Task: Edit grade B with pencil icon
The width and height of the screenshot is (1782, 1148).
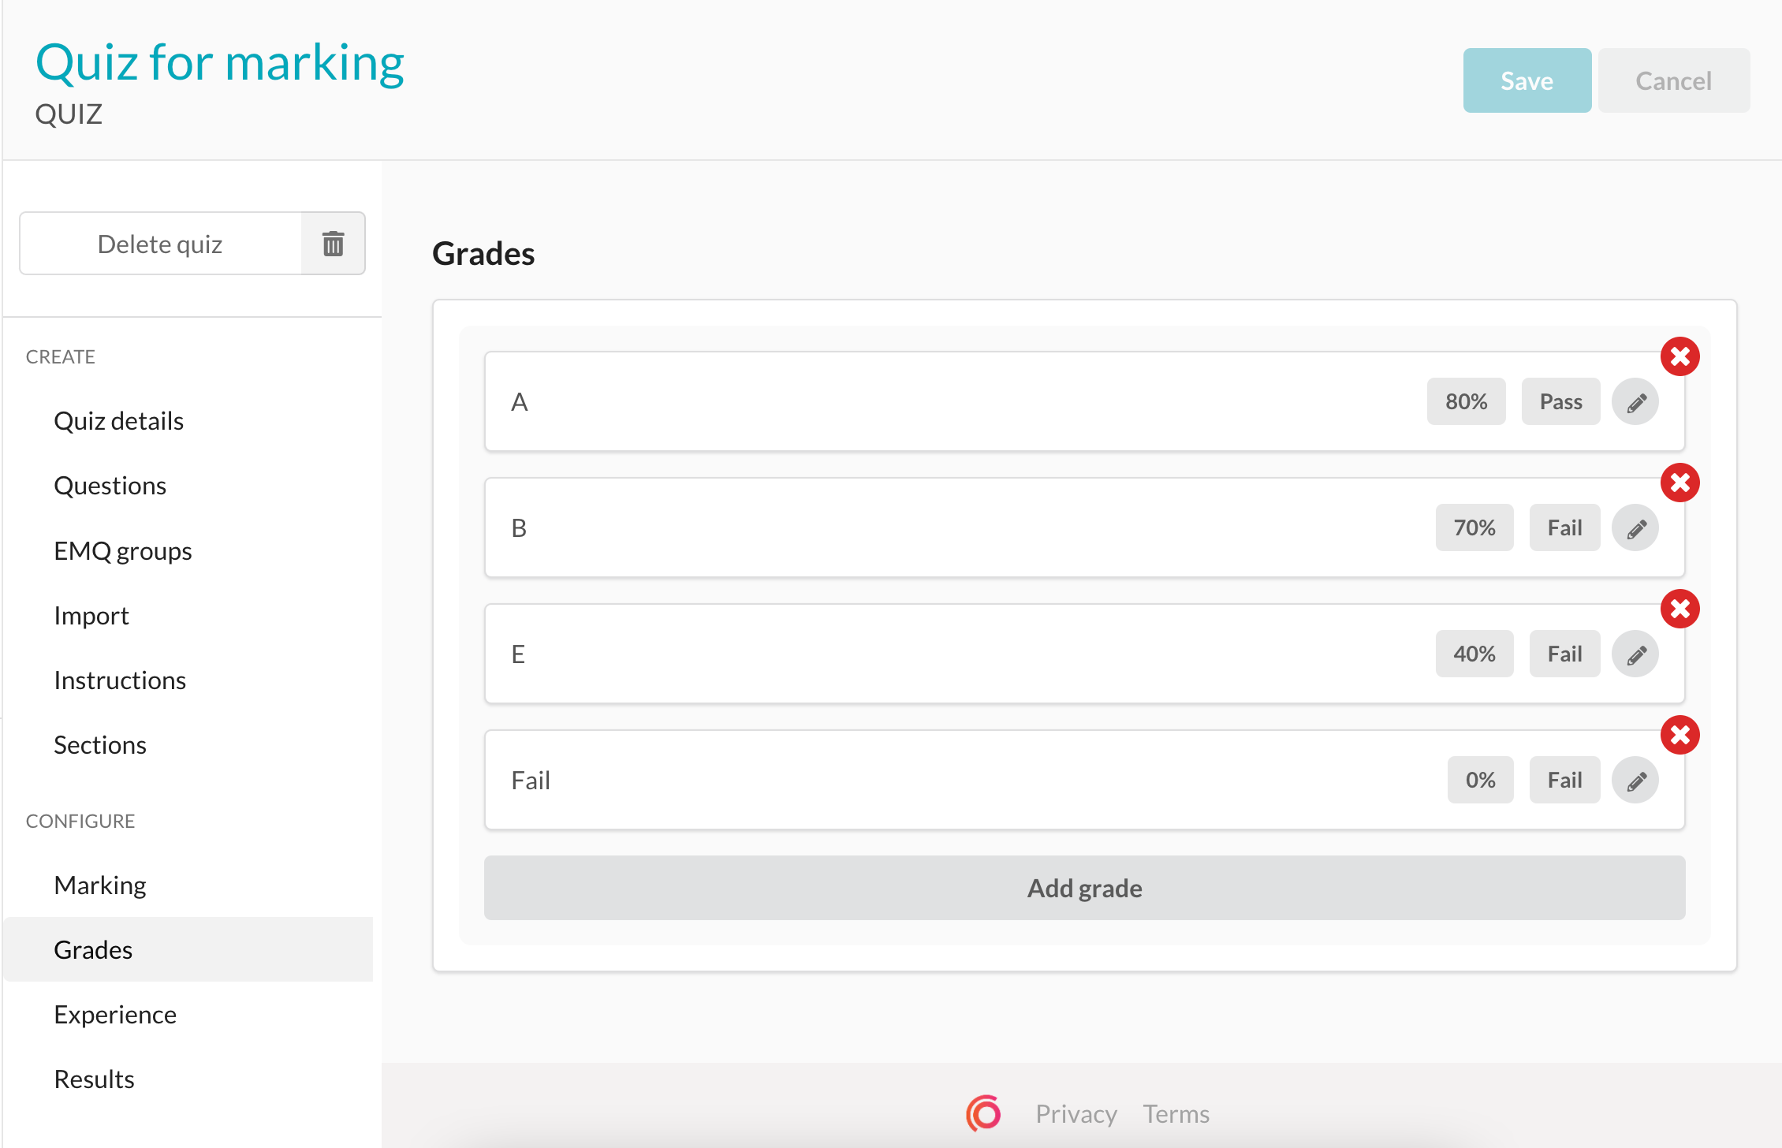Action: [x=1635, y=528]
